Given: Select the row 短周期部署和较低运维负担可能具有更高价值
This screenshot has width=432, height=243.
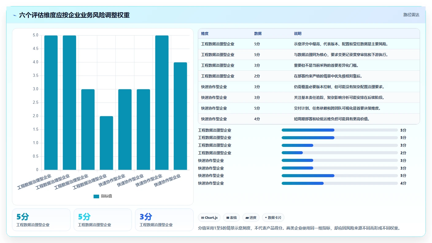Looking at the screenshot, I should [x=309, y=119].
